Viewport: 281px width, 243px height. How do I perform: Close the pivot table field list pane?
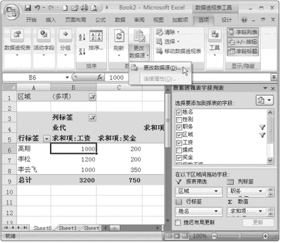click(273, 88)
